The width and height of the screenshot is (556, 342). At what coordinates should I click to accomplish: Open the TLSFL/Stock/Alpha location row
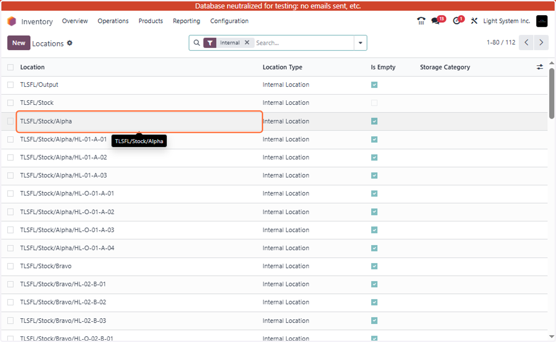(x=274, y=121)
